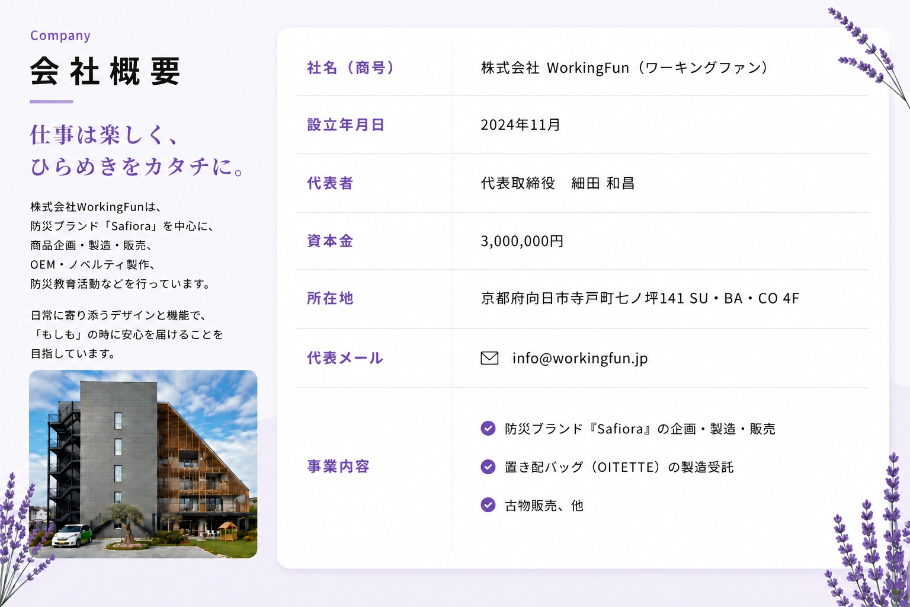Select the 会社概要 heading

105,71
